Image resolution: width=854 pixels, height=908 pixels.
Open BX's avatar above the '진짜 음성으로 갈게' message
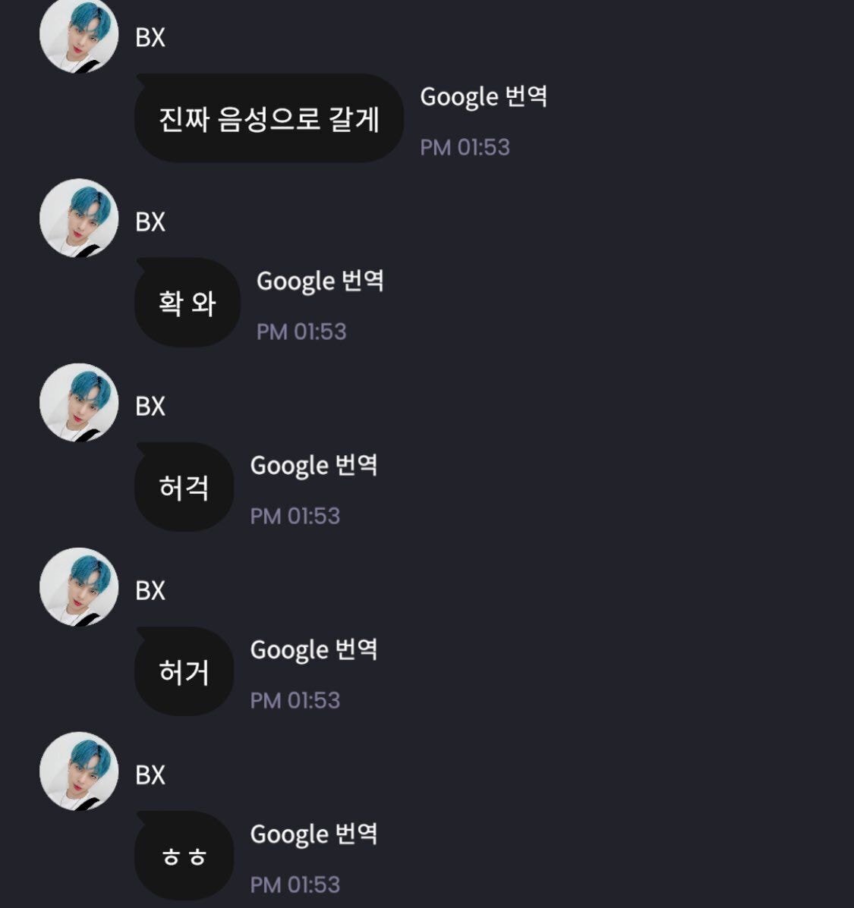[79, 35]
